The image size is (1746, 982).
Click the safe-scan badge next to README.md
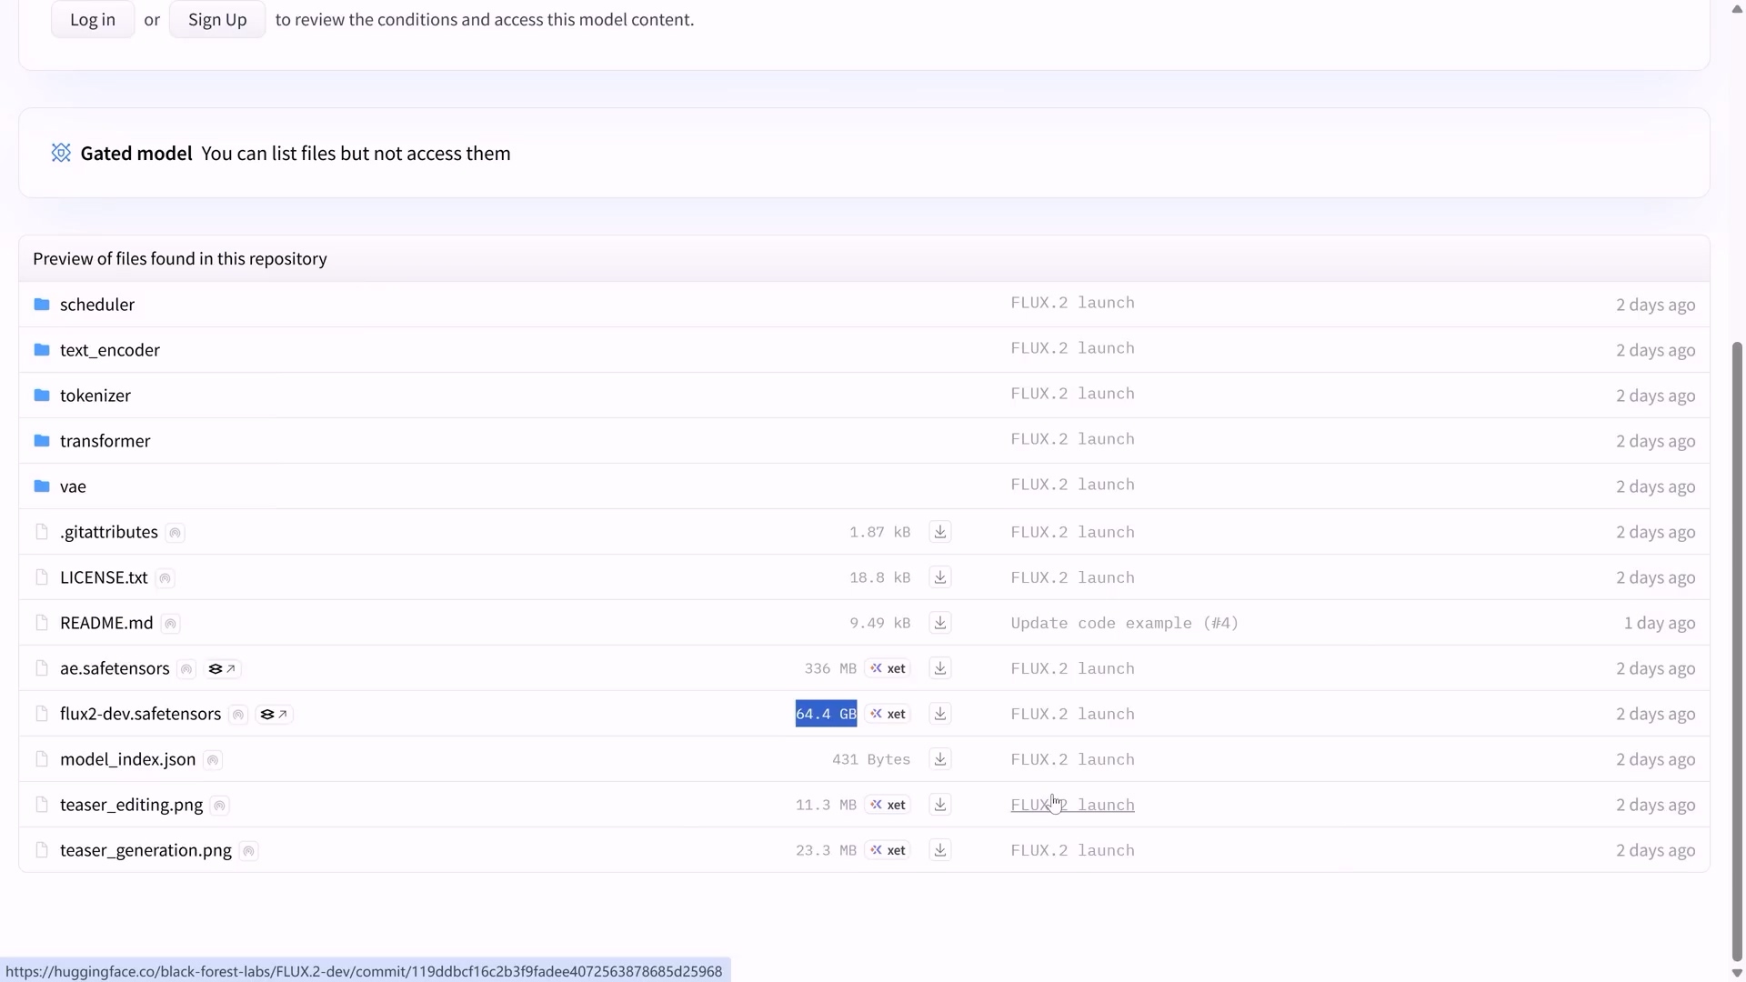click(170, 624)
